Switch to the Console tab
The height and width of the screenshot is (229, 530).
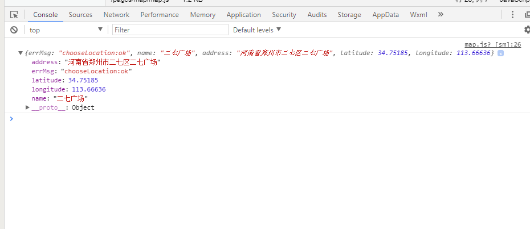pos(45,15)
